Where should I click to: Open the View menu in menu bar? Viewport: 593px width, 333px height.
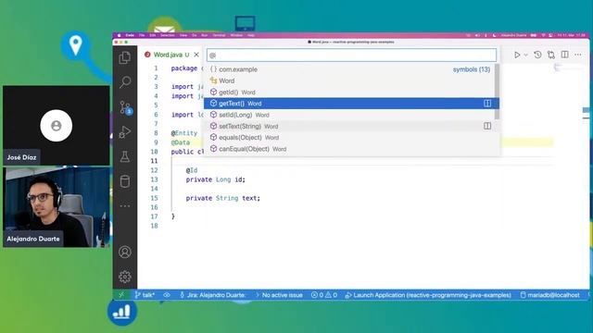(183, 35)
